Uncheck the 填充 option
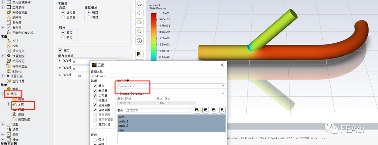 [x=94, y=85]
